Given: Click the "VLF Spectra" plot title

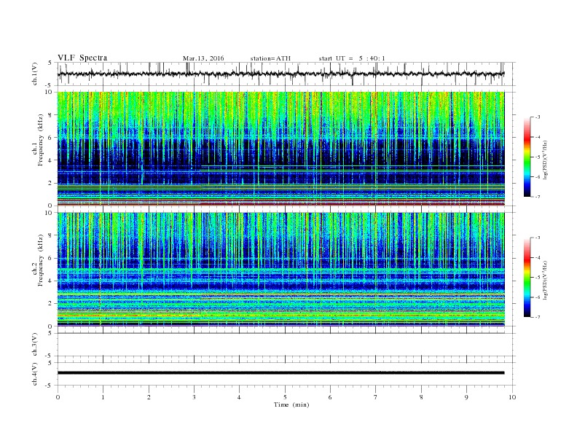Looking at the screenshot, I should click(82, 58).
